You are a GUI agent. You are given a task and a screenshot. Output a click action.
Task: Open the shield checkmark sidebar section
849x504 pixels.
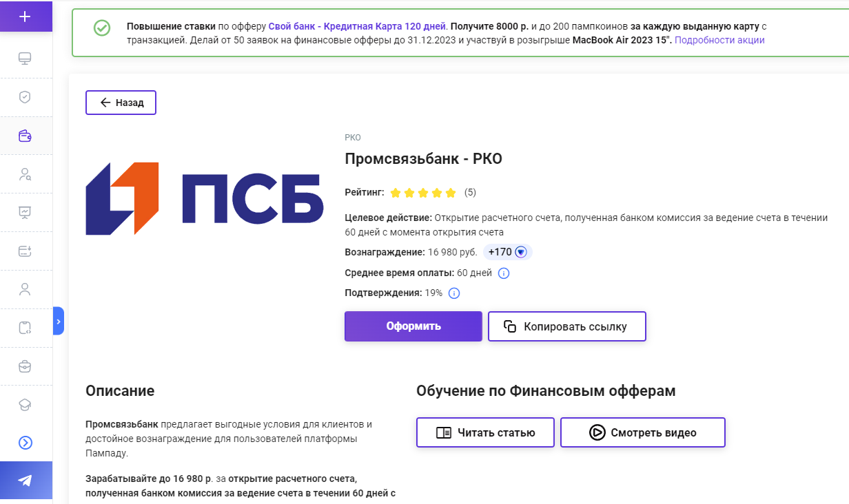(x=25, y=97)
